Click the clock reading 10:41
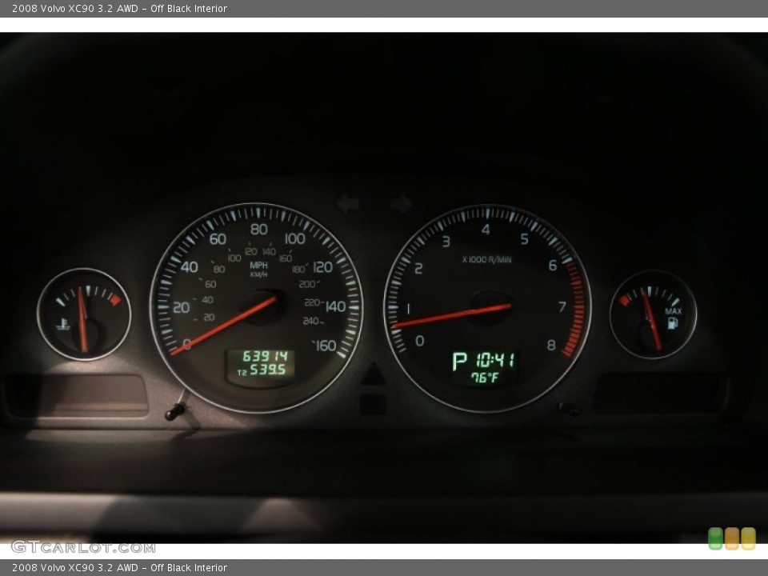The image size is (768, 576). click(x=495, y=361)
